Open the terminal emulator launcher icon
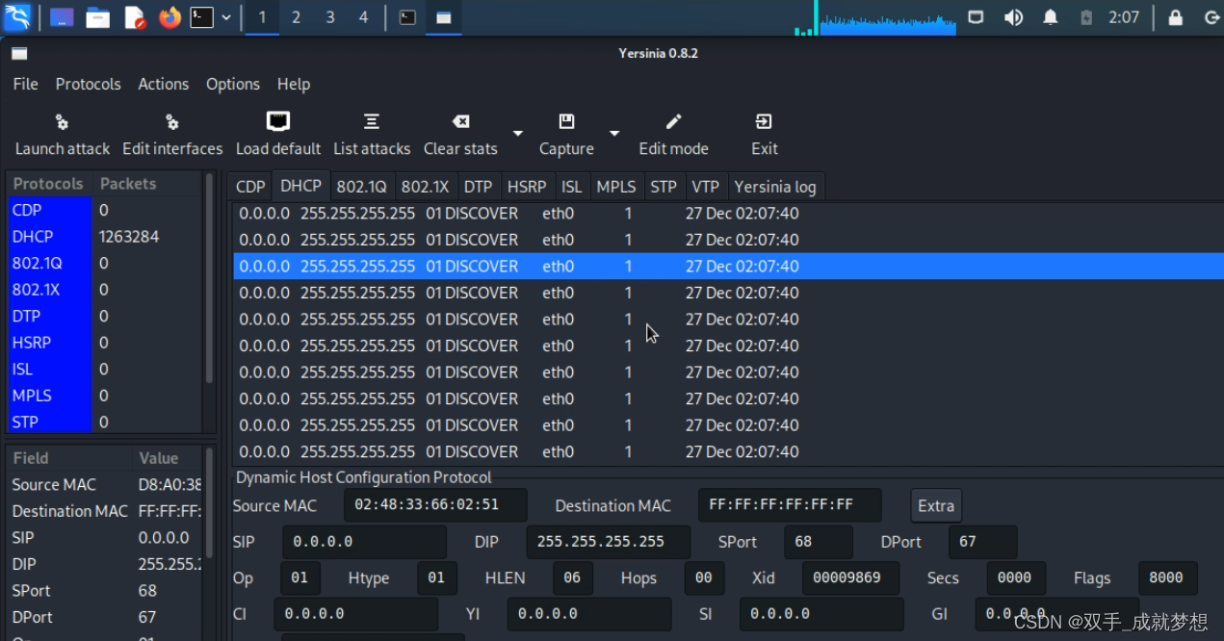1224x641 pixels. pyautogui.click(x=201, y=17)
